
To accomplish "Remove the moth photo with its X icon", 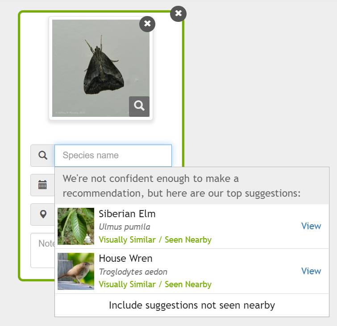I will (147, 24).
